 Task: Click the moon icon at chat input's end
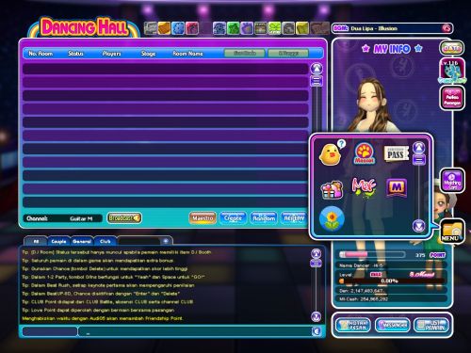click(x=317, y=331)
